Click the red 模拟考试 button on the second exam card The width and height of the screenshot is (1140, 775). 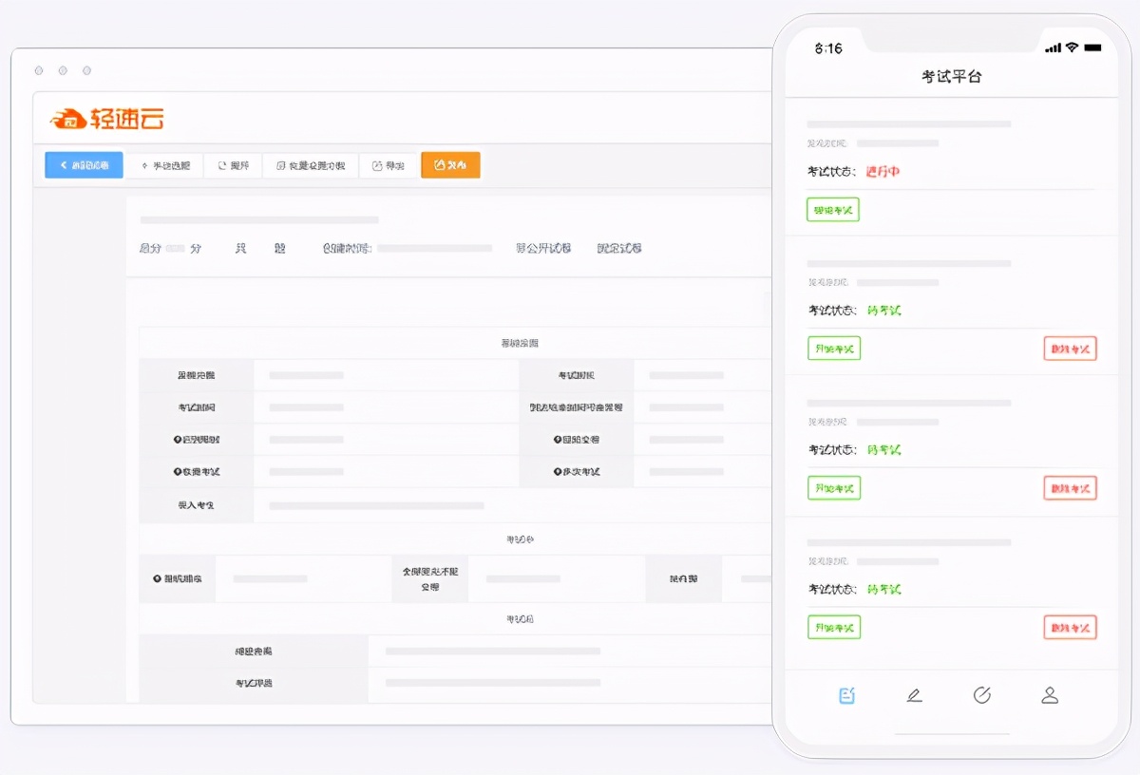coord(1070,348)
